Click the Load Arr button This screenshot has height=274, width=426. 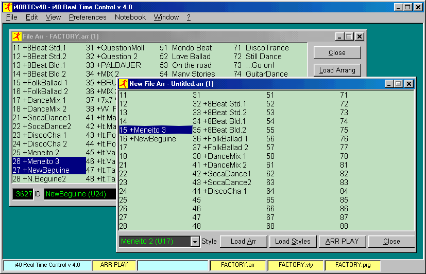243,242
